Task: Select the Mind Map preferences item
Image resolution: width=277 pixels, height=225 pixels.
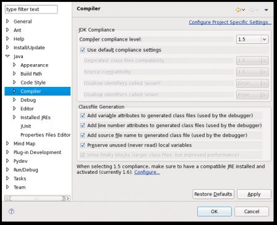Action: tap(24, 144)
